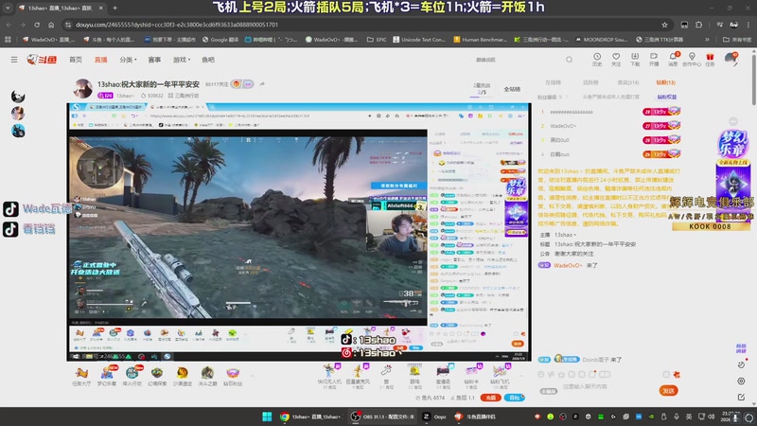This screenshot has width=757, height=426.
Task: Select the 钻粉(13) diamond fans tab
Action: pos(666,82)
